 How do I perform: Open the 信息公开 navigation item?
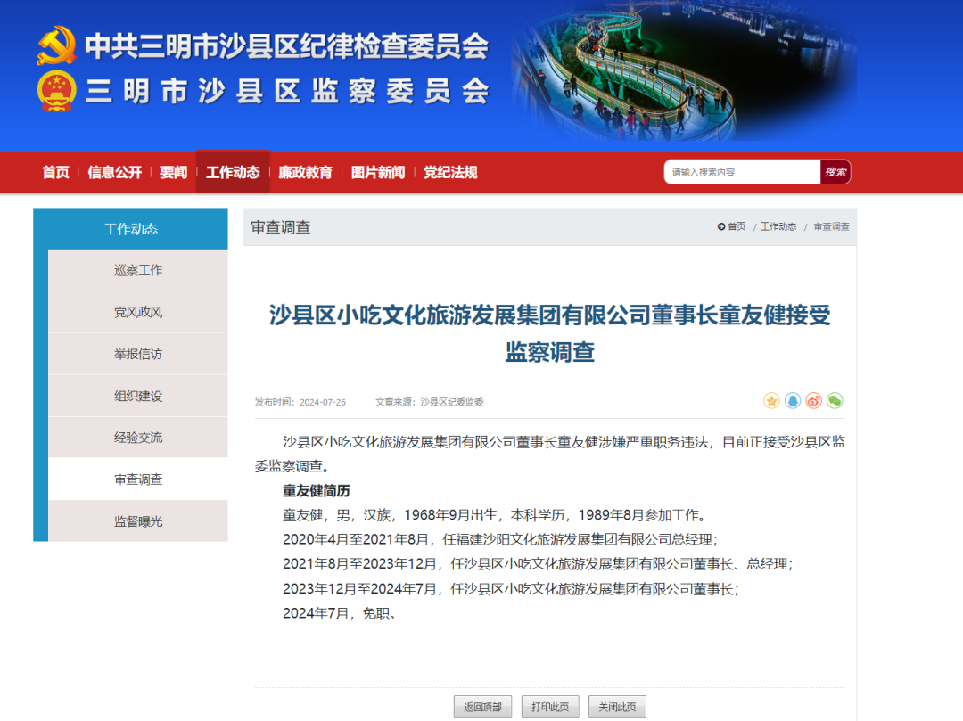click(114, 172)
